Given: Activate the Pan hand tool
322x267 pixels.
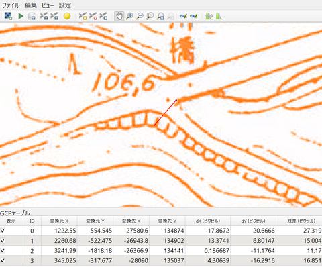Looking at the screenshot, I should (x=119, y=16).
